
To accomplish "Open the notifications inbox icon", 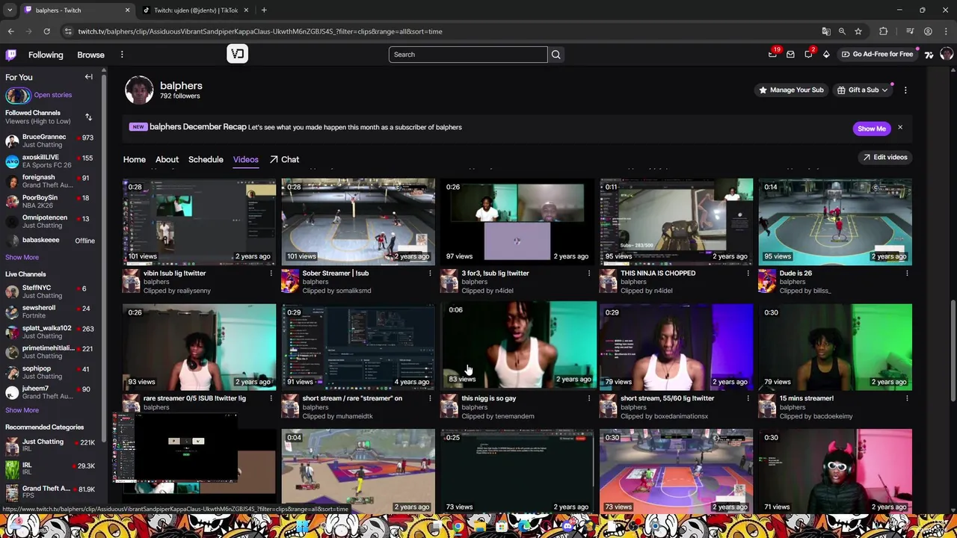I will [790, 54].
